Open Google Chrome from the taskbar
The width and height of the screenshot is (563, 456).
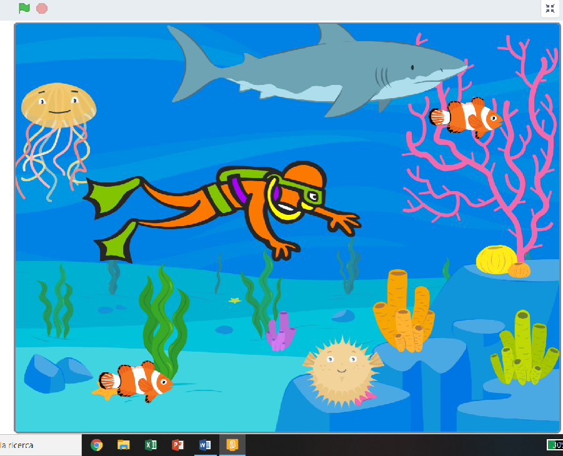point(97,445)
